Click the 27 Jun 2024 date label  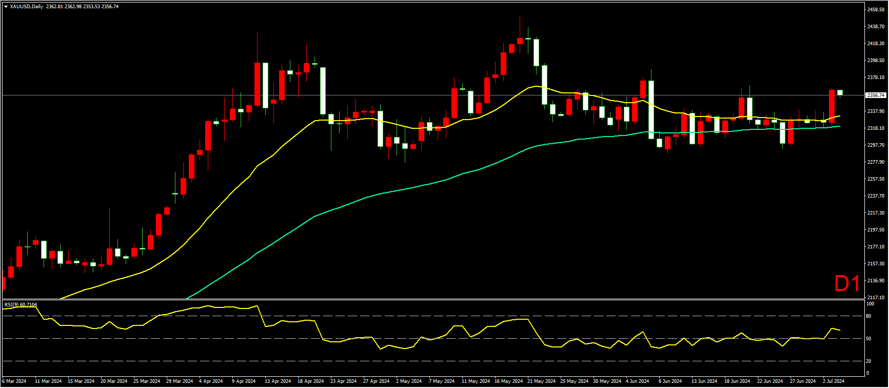tap(803, 381)
